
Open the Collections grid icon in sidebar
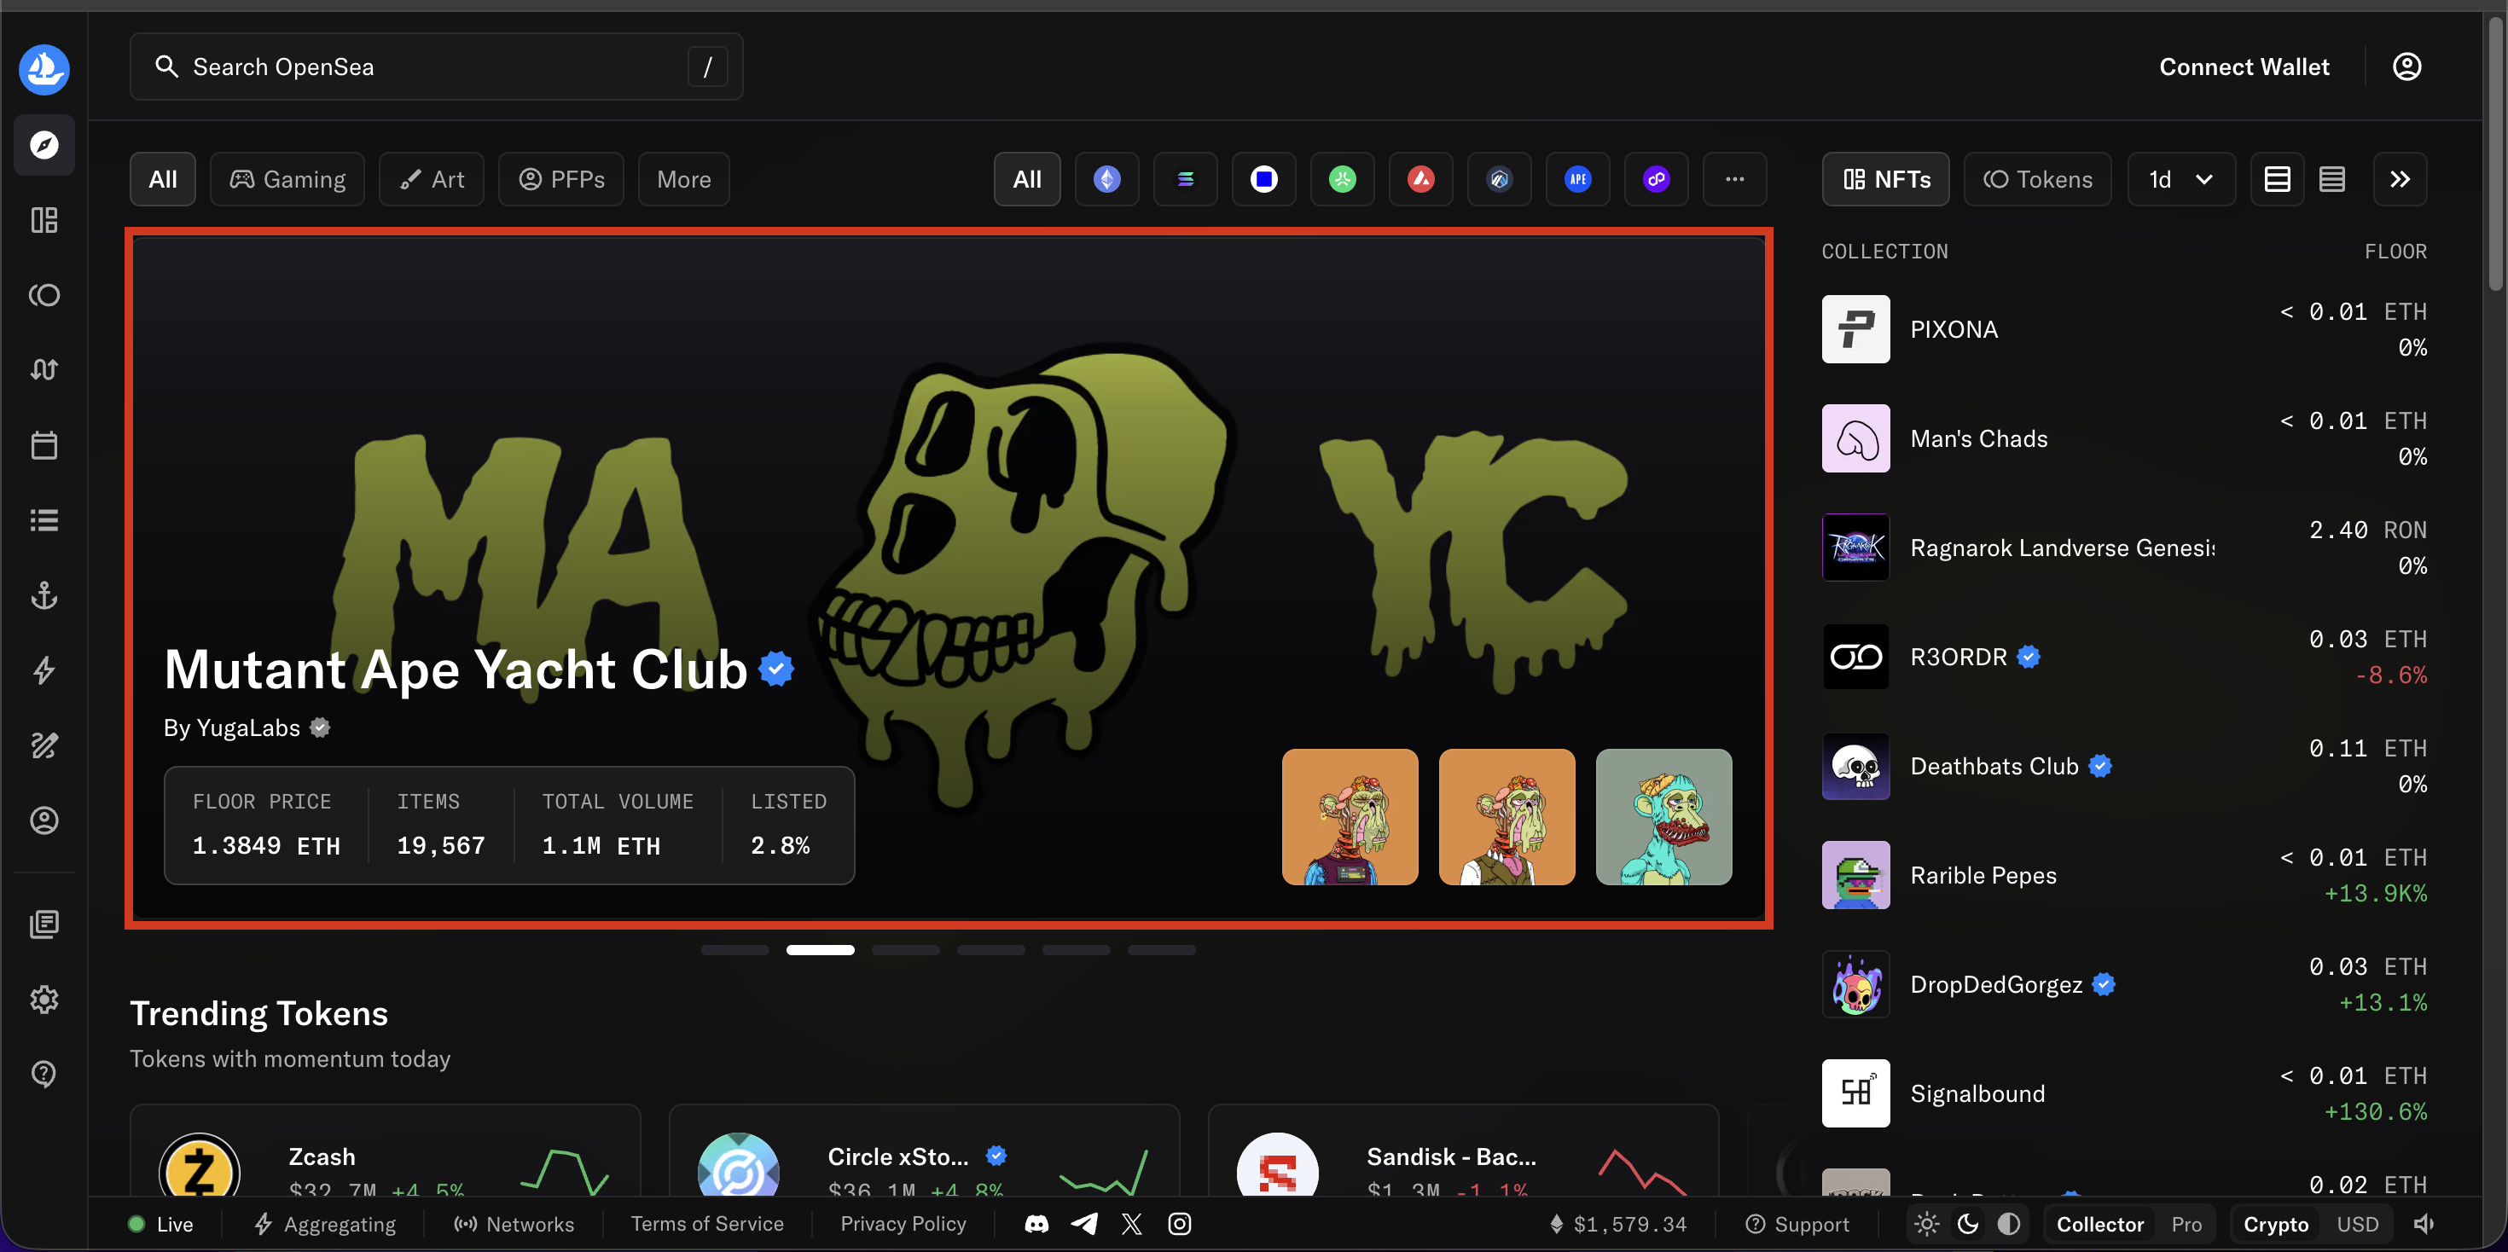click(x=44, y=220)
